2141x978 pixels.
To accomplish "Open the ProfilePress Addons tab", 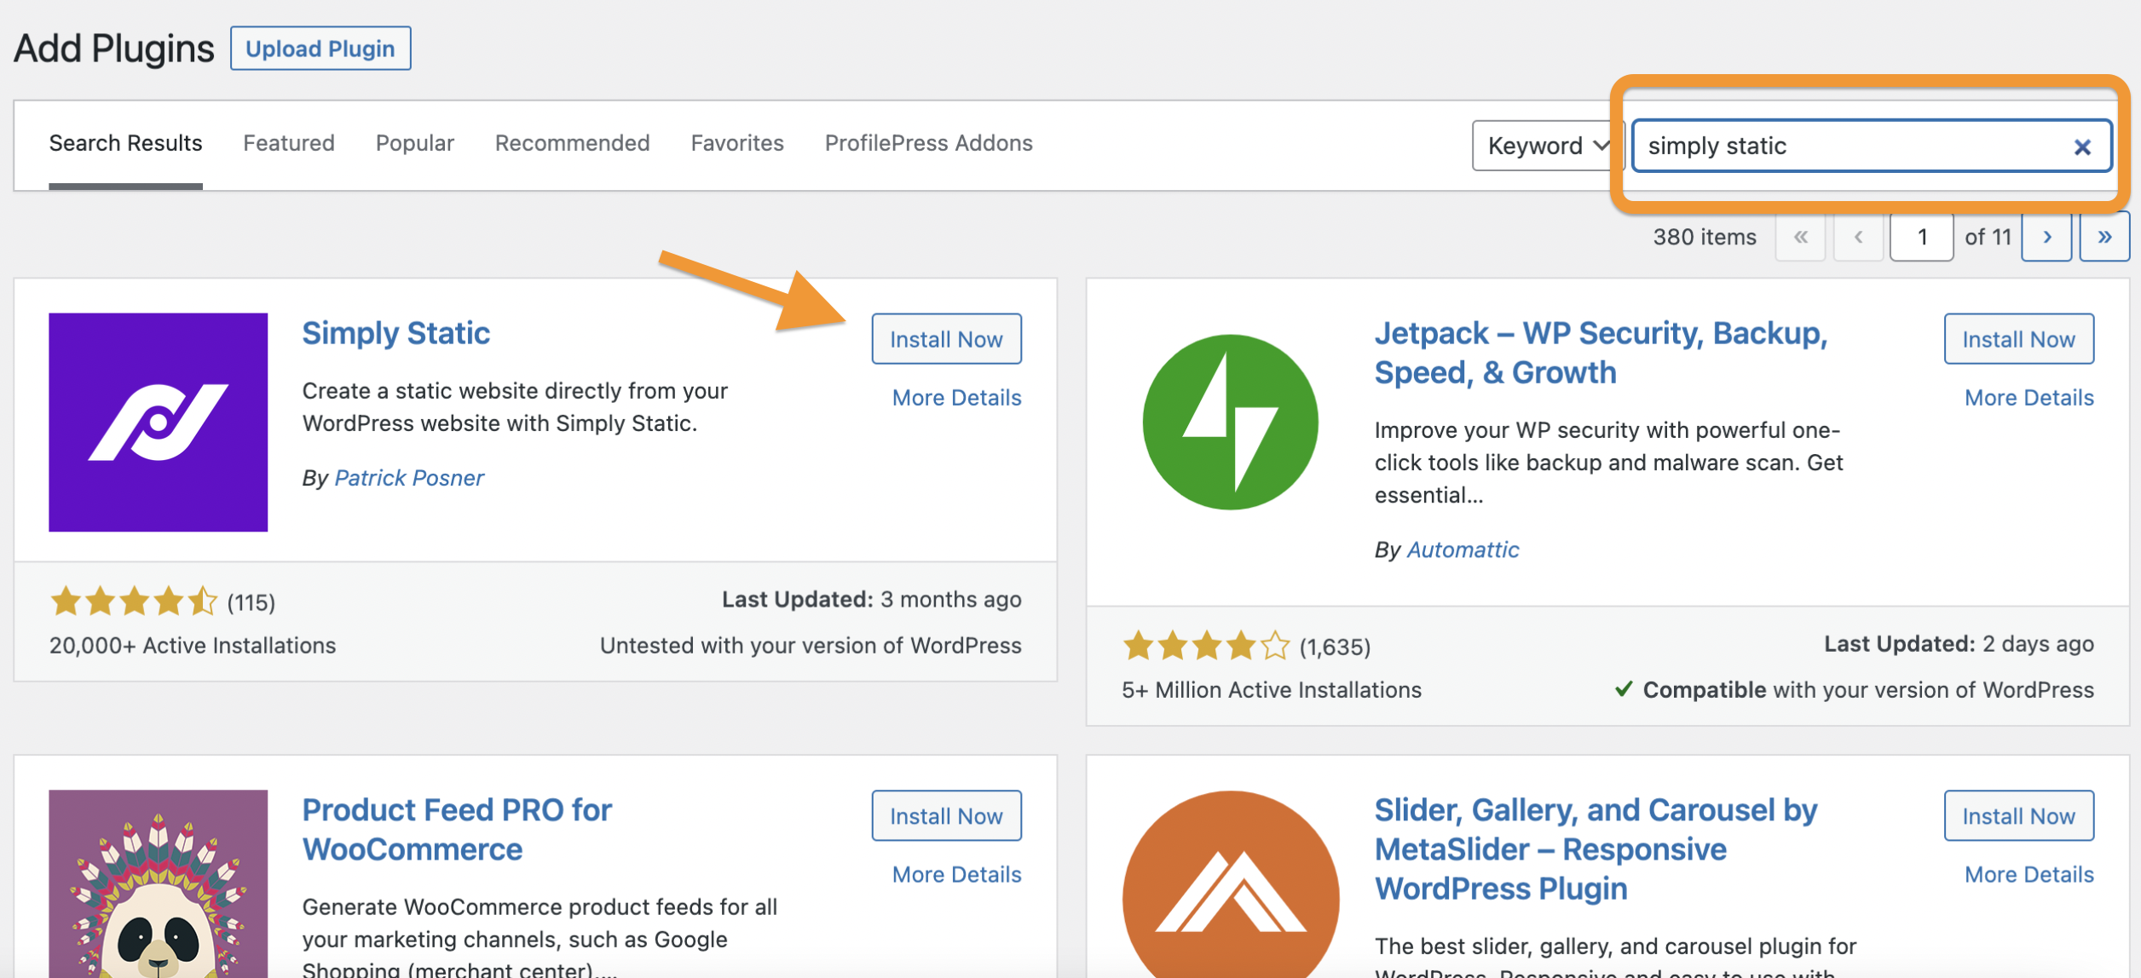I will 928,143.
